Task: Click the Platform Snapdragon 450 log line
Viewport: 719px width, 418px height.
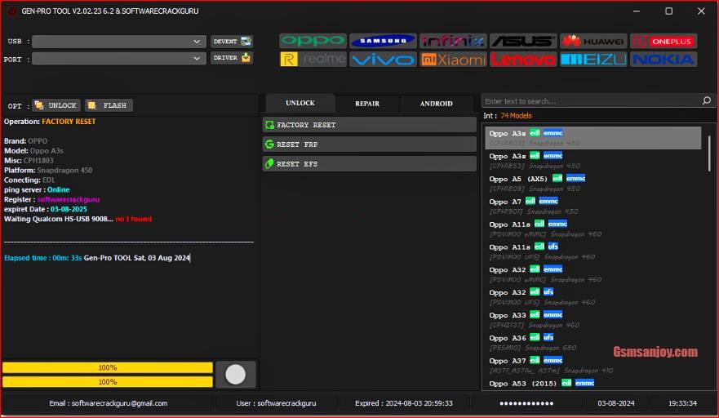Action: pyautogui.click(x=48, y=171)
